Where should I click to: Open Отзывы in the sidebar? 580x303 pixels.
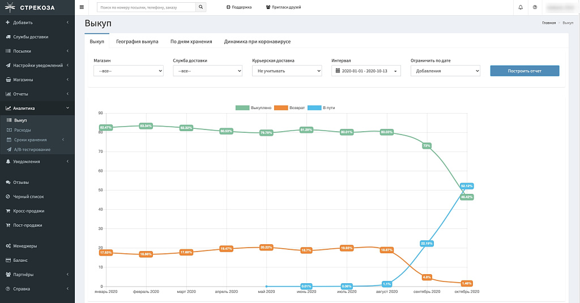click(x=21, y=183)
